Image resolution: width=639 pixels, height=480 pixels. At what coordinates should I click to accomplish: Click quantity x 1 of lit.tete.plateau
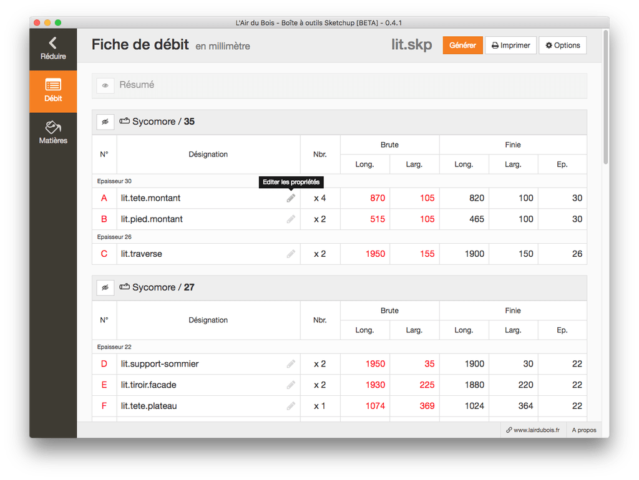[320, 406]
